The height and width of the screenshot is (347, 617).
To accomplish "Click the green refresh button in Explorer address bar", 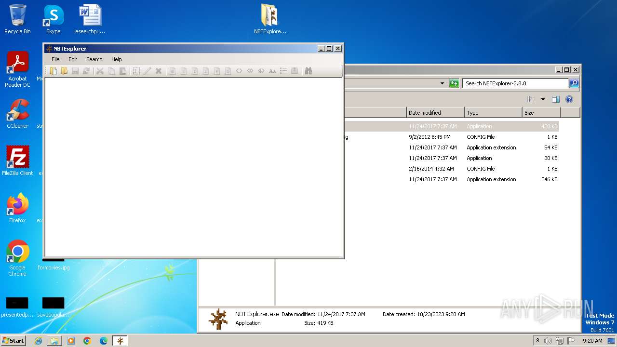I will click(454, 83).
